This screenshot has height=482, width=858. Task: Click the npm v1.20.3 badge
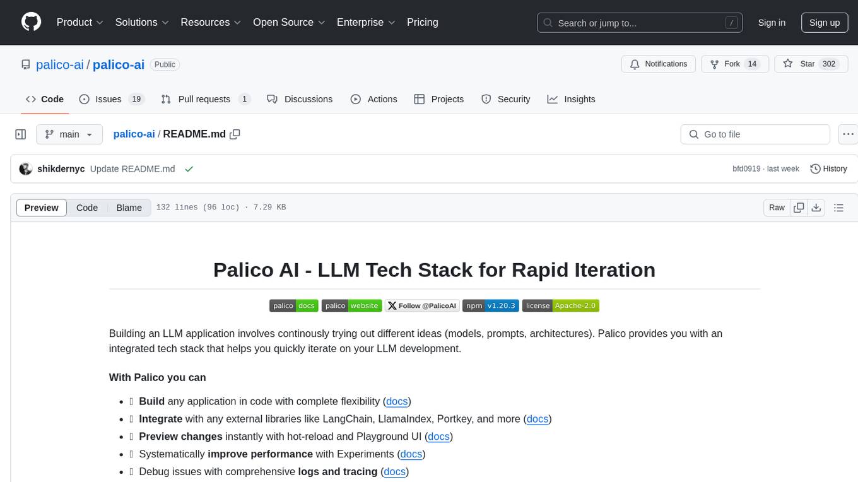pyautogui.click(x=491, y=305)
